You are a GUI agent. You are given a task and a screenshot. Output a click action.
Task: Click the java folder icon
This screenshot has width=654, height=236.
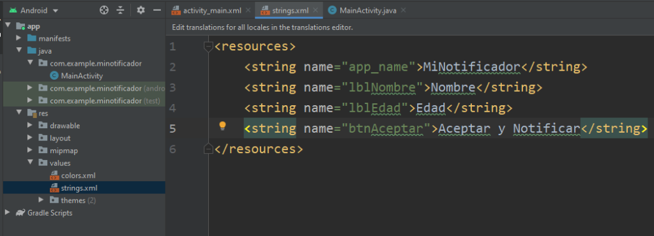click(x=32, y=51)
